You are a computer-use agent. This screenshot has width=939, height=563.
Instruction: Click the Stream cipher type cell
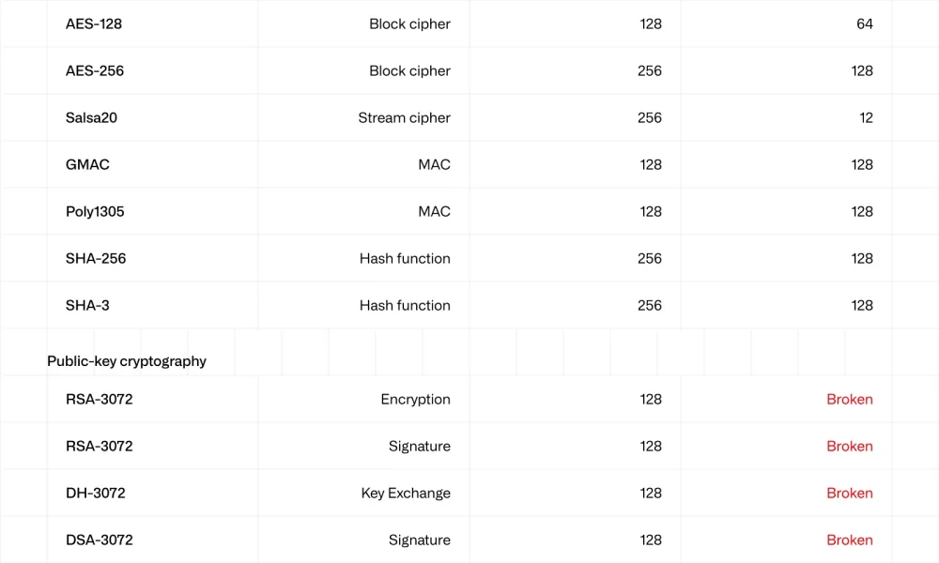tap(404, 118)
